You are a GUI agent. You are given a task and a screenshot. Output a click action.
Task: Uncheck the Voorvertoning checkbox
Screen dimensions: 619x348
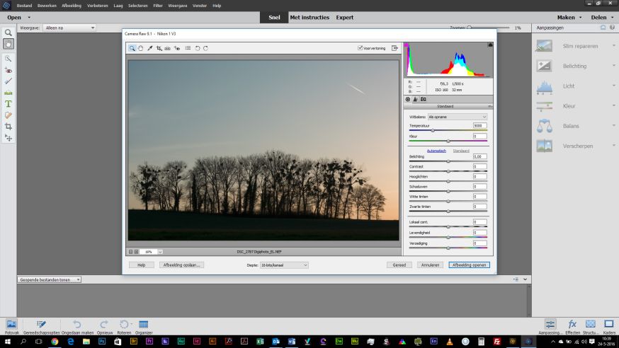[x=360, y=48]
